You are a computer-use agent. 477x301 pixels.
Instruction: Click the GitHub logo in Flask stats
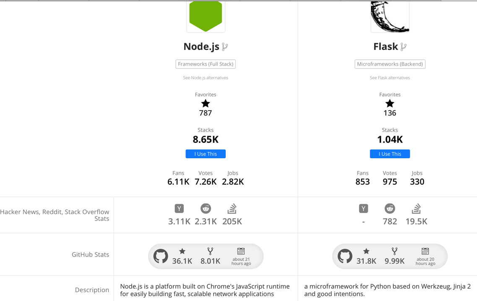(345, 256)
